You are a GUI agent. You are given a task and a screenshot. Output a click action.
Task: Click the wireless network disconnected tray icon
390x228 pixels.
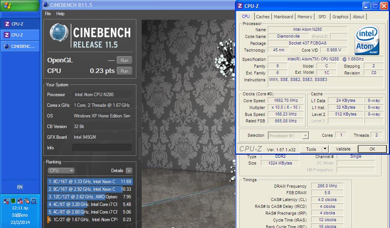pyautogui.click(x=6, y=201)
